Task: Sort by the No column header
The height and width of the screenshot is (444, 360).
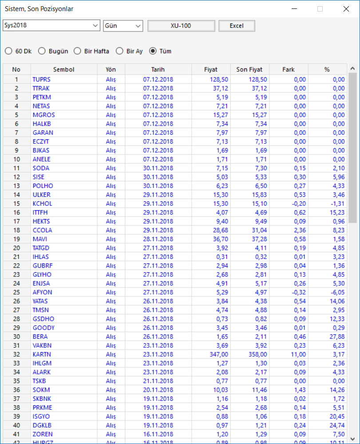Action: 16,69
